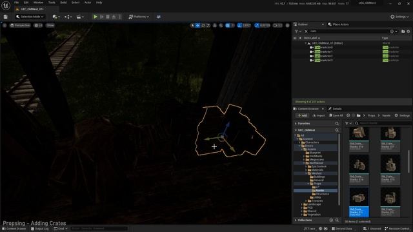This screenshot has width=413, height=232.
Task: Select the translate gizmo tool in viewport
Action: pos(198,25)
